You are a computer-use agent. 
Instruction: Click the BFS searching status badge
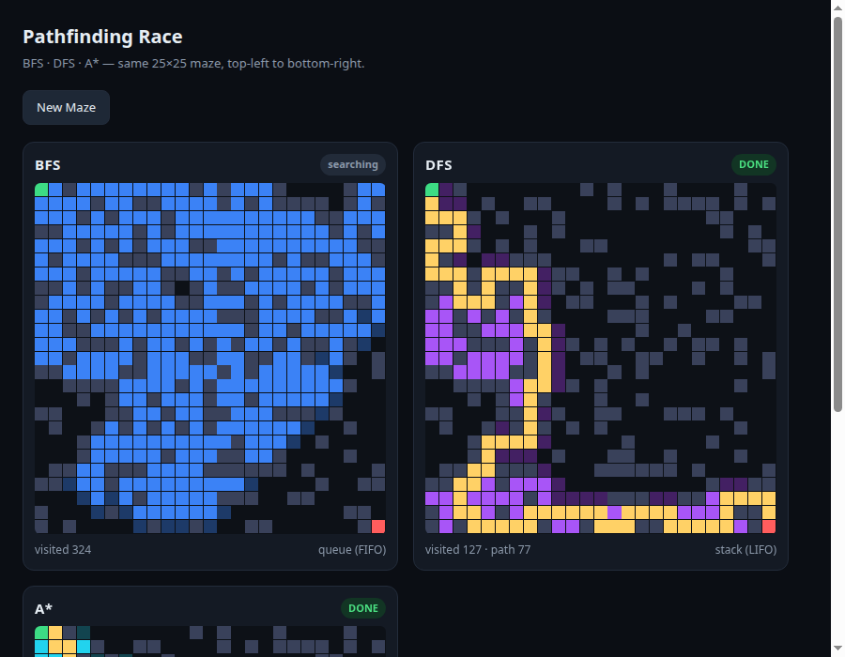pos(353,165)
